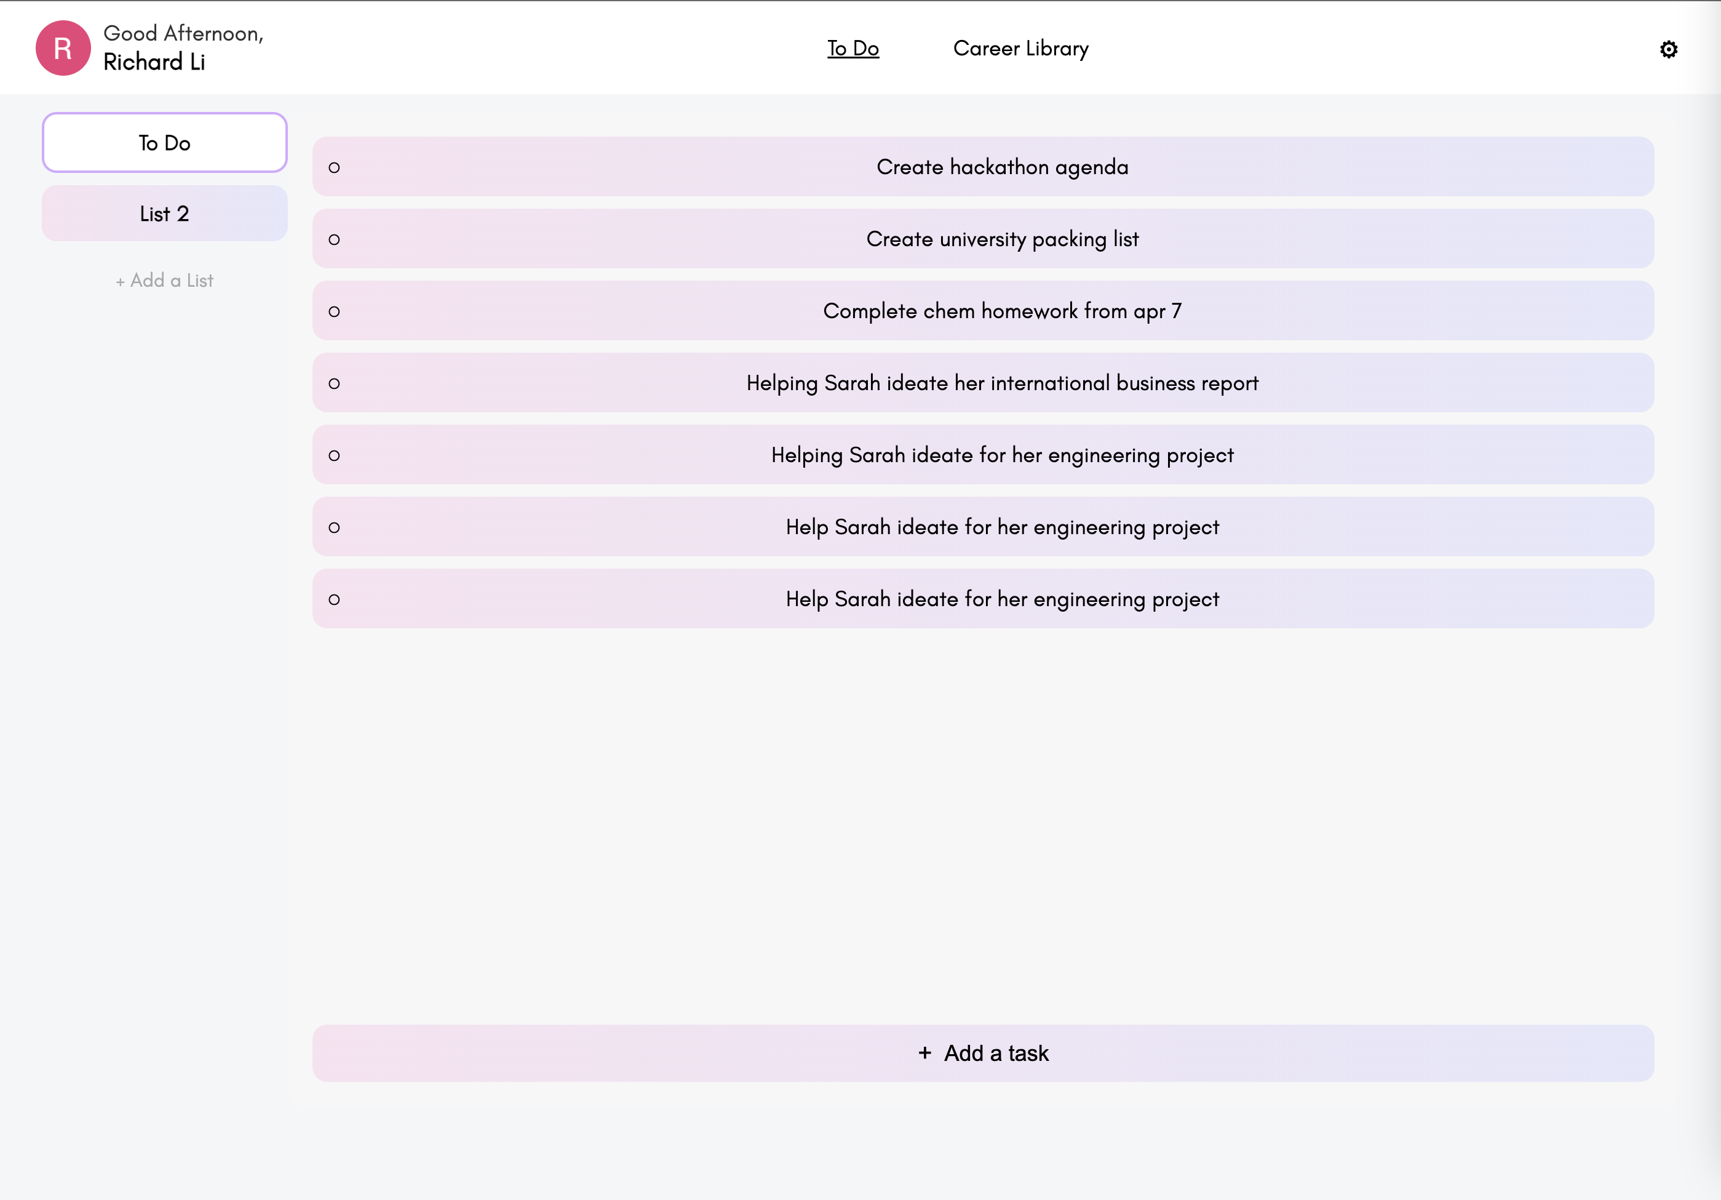Open List 2 in the sidebar
1721x1200 pixels.
click(x=164, y=214)
